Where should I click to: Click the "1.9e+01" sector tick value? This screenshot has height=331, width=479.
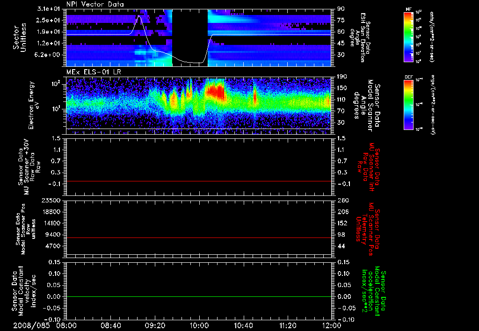[x=48, y=32]
